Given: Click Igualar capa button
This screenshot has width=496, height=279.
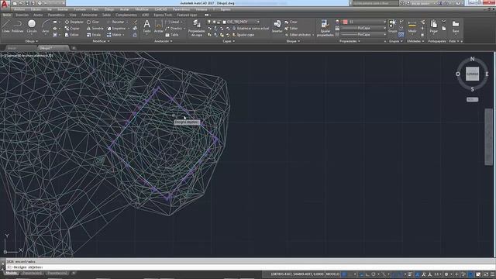Looking at the screenshot, I should tap(243, 35).
